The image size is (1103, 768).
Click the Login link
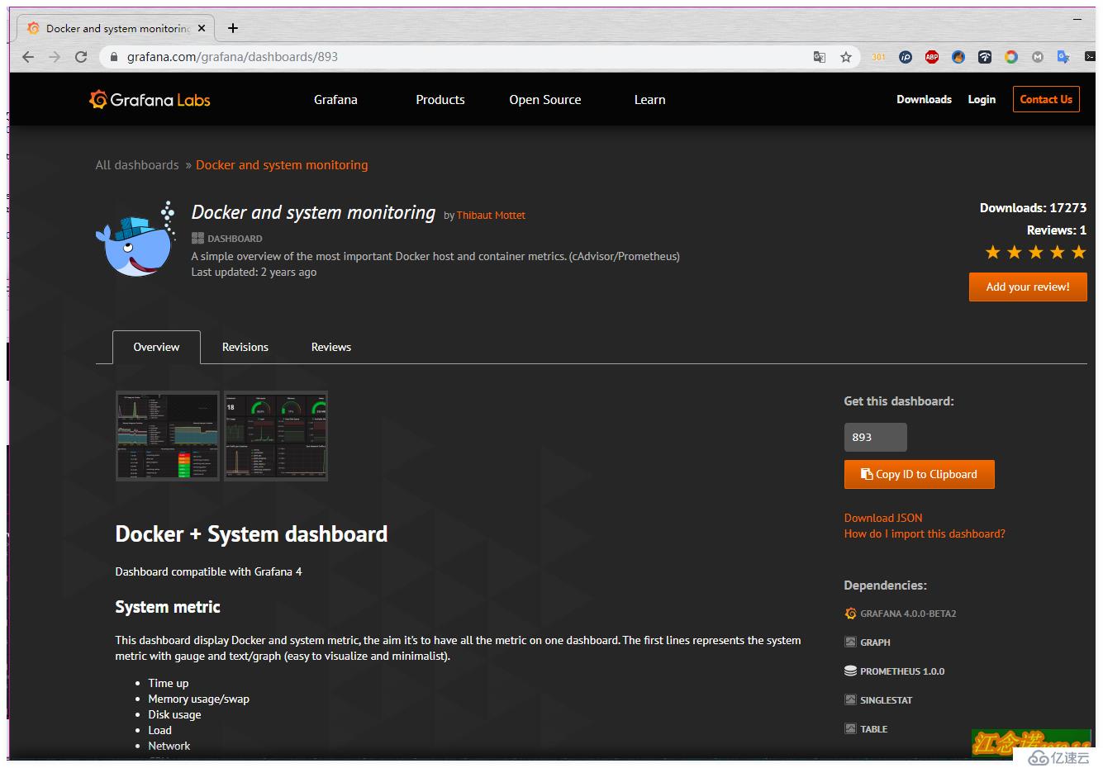point(982,99)
